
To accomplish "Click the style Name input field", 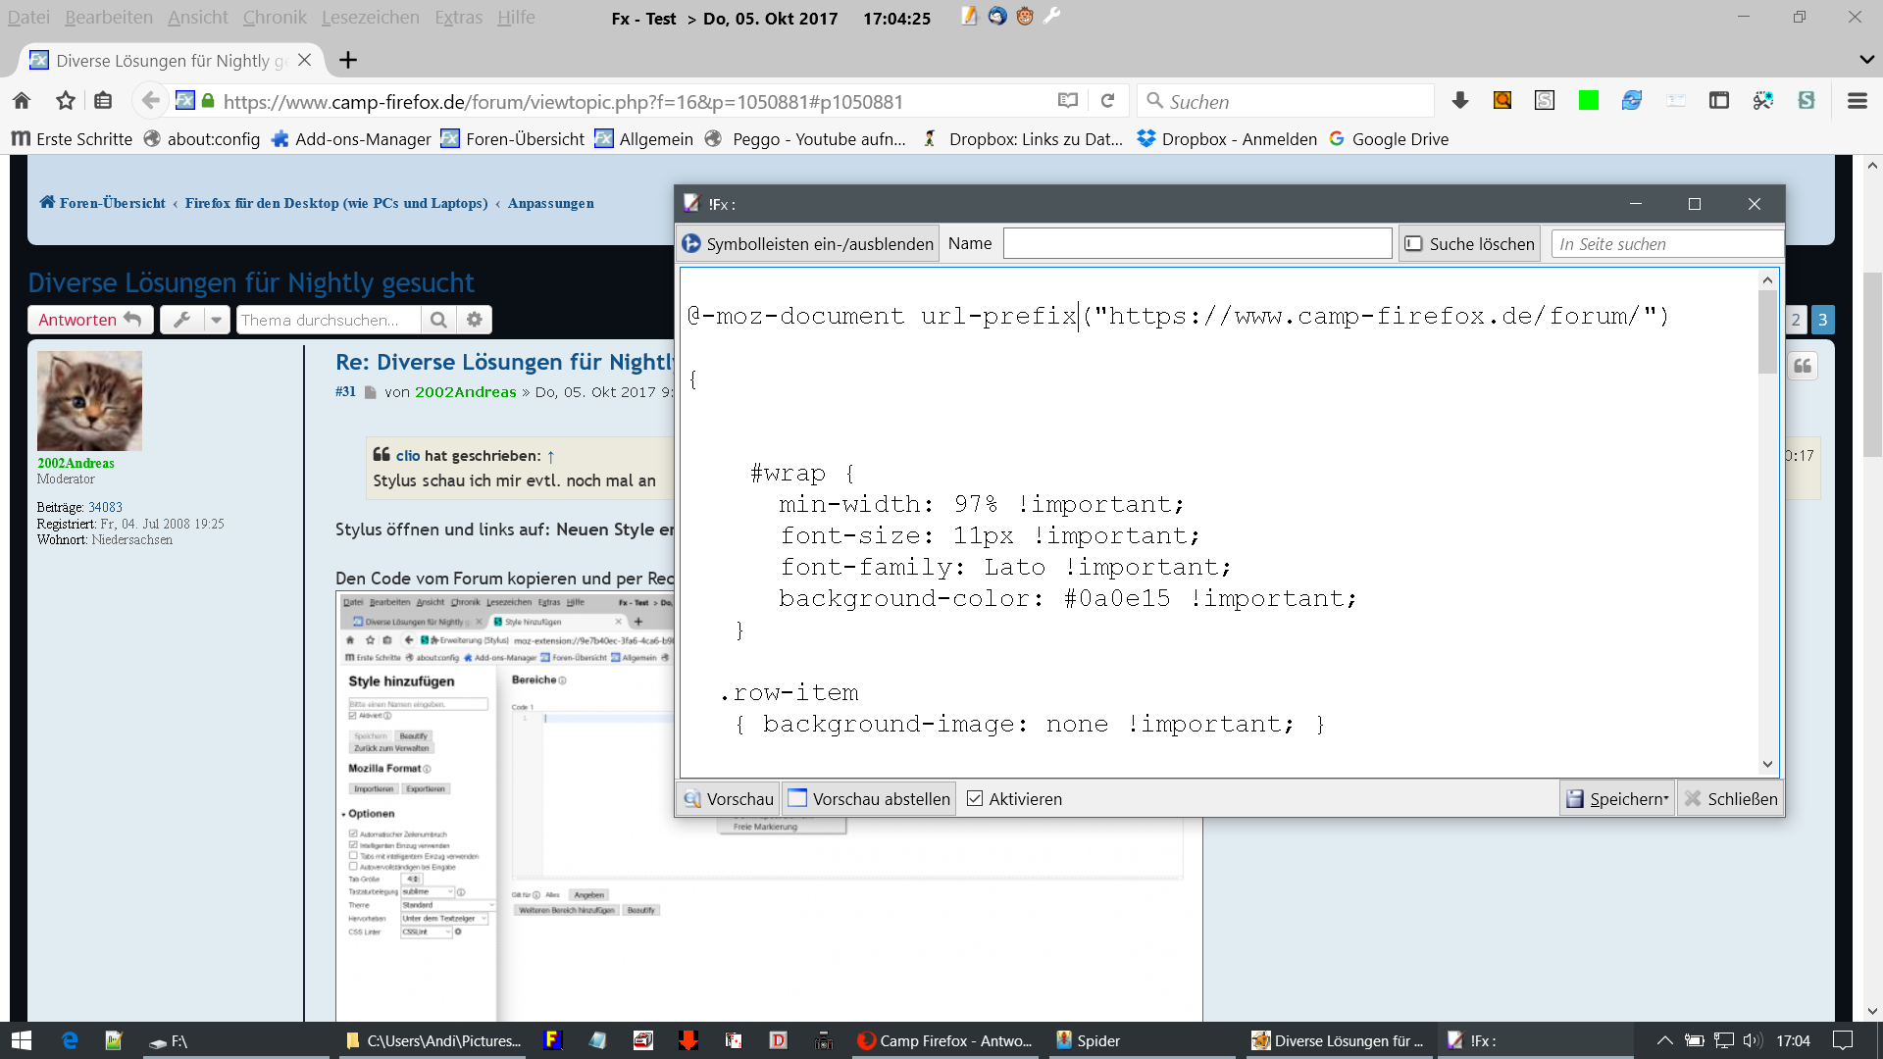I will point(1196,244).
